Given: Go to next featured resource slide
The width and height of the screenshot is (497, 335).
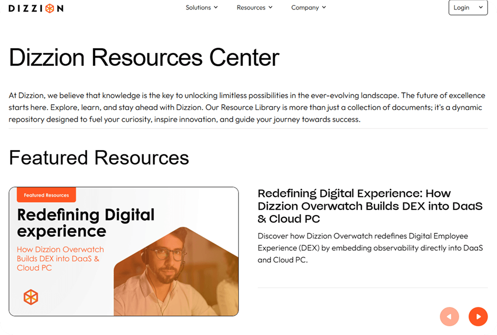Looking at the screenshot, I should 478,316.
